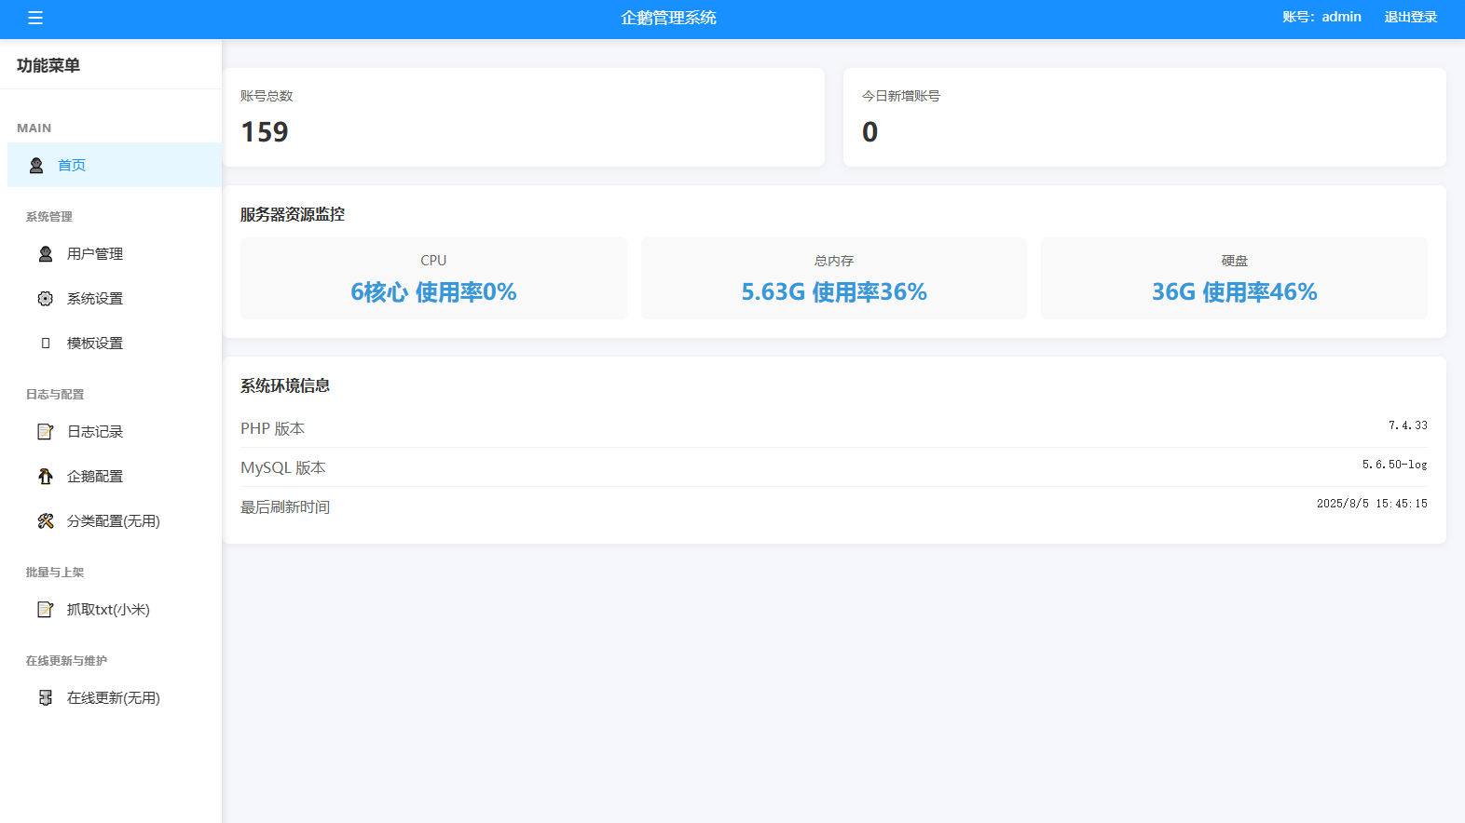
Task: Click the admin account label
Action: pos(1321,17)
